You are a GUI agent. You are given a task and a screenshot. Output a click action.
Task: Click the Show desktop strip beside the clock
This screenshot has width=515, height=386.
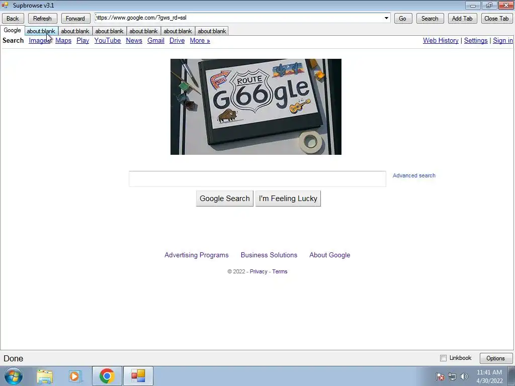click(x=511, y=376)
